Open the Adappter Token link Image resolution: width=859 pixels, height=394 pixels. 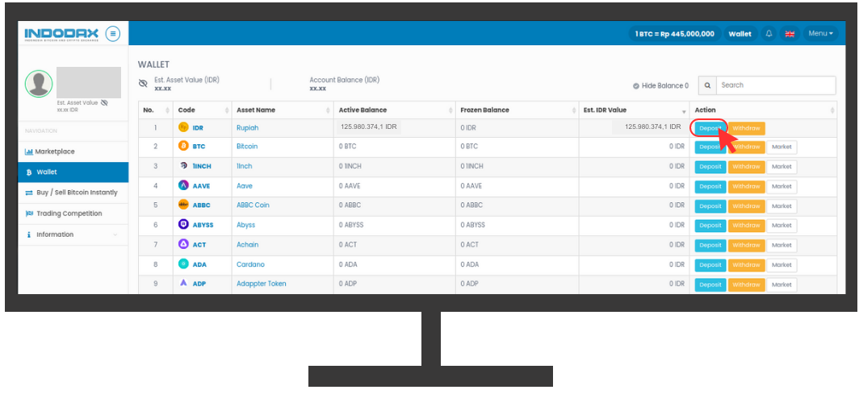261,284
